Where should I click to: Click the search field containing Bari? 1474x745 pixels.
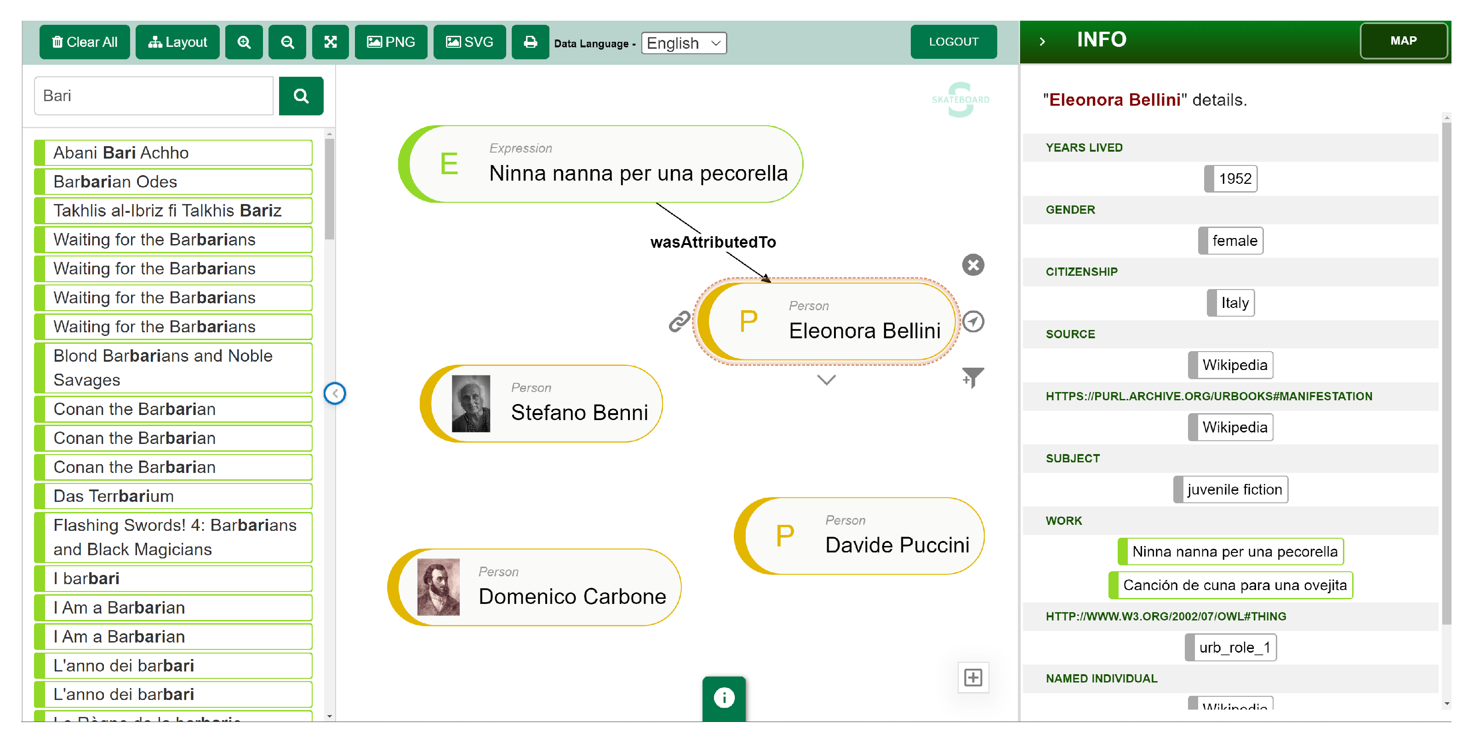click(x=154, y=96)
